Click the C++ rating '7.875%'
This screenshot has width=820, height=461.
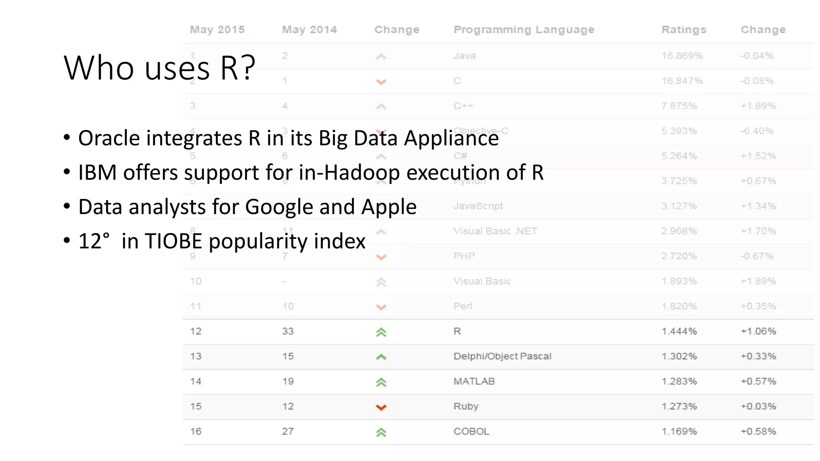tap(679, 106)
